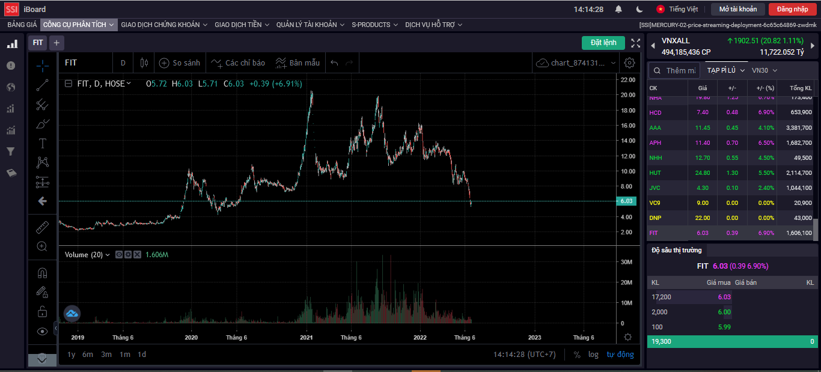
Task: Open the time axis settings gear
Action: 627,337
